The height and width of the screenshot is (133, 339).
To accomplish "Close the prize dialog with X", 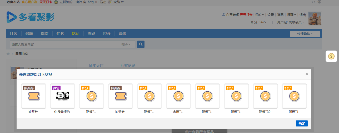I will [307, 74].
